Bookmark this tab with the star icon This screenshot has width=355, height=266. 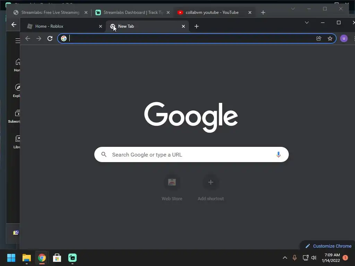(330, 38)
